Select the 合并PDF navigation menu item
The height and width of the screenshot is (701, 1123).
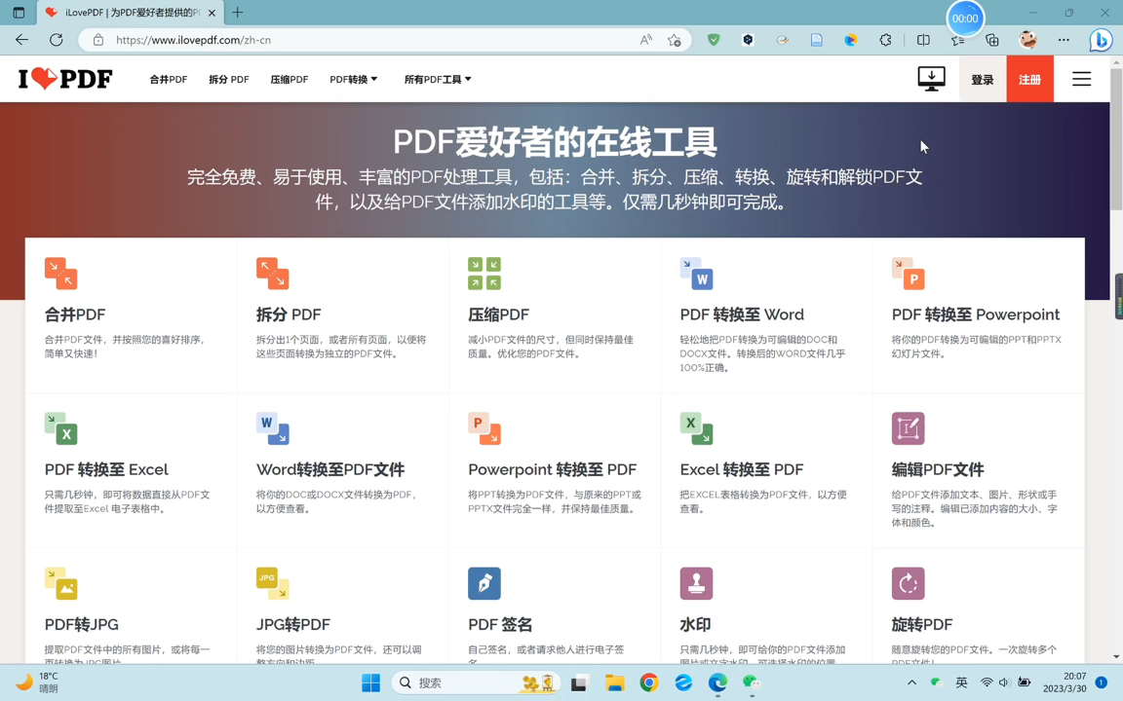[x=168, y=79]
